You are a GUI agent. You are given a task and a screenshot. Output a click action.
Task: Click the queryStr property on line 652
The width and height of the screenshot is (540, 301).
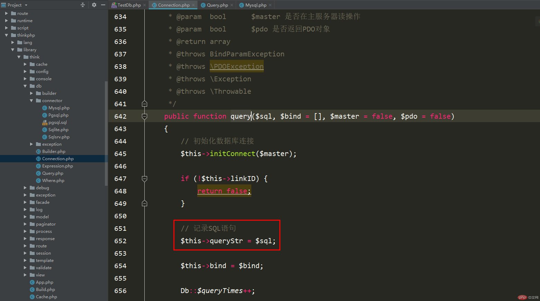pos(226,241)
